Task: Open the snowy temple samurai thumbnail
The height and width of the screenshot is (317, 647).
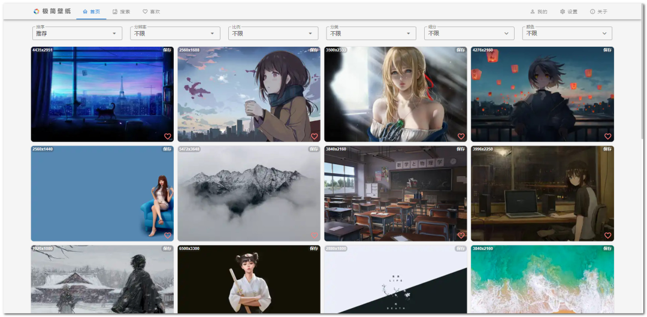Action: [x=102, y=279]
